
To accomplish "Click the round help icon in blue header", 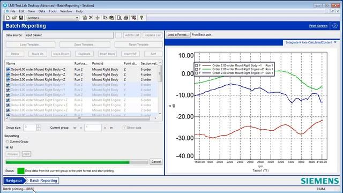I will pyautogui.click(x=334, y=26).
